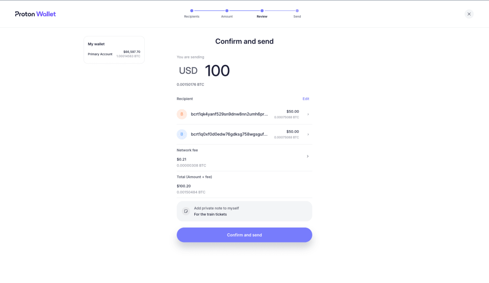Select the Amount step indicator dot
Image resolution: width=489 pixels, height=283 pixels.
coord(227,10)
